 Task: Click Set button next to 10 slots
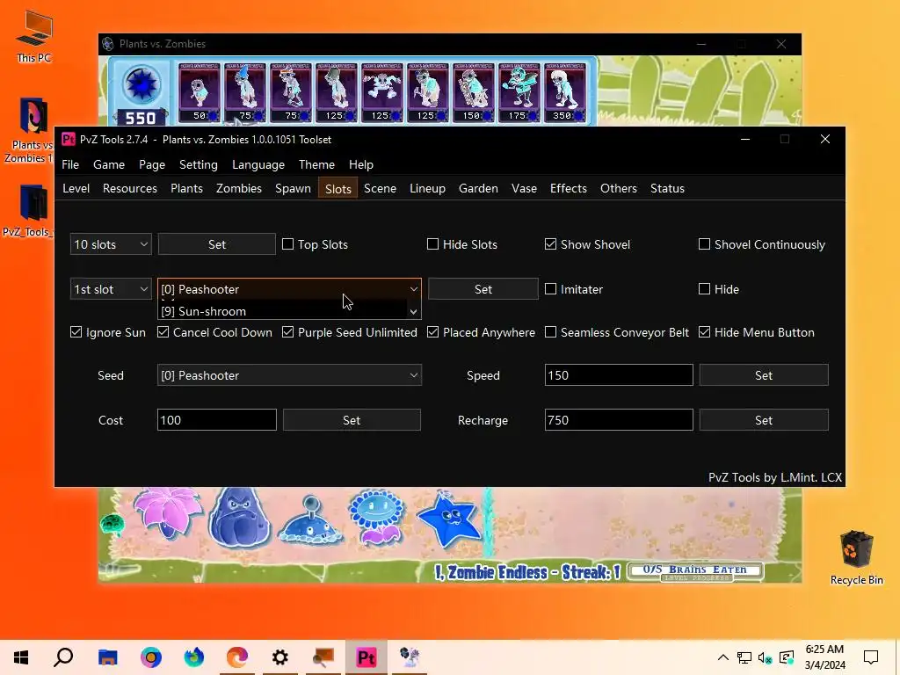[217, 244]
